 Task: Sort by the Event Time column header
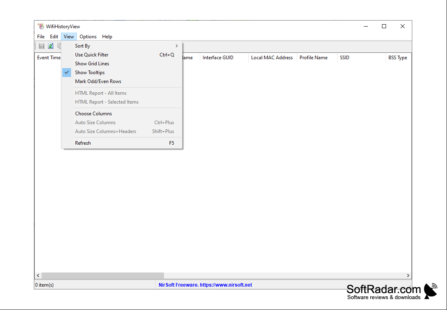coord(48,58)
